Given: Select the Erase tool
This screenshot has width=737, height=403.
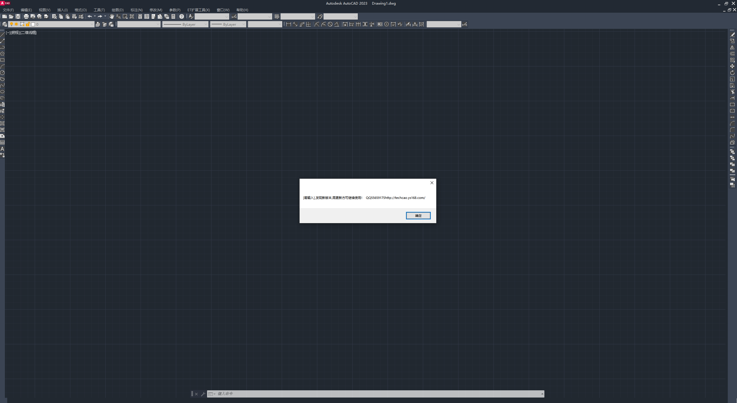Looking at the screenshot, I should point(732,35).
